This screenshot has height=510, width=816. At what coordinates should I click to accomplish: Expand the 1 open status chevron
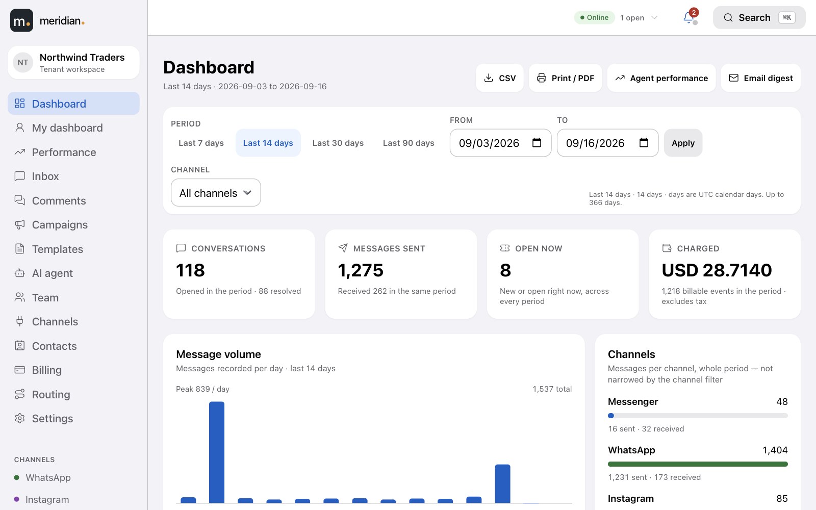click(654, 18)
